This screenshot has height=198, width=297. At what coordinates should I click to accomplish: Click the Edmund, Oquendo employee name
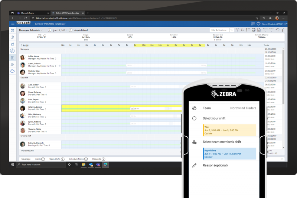36,143
